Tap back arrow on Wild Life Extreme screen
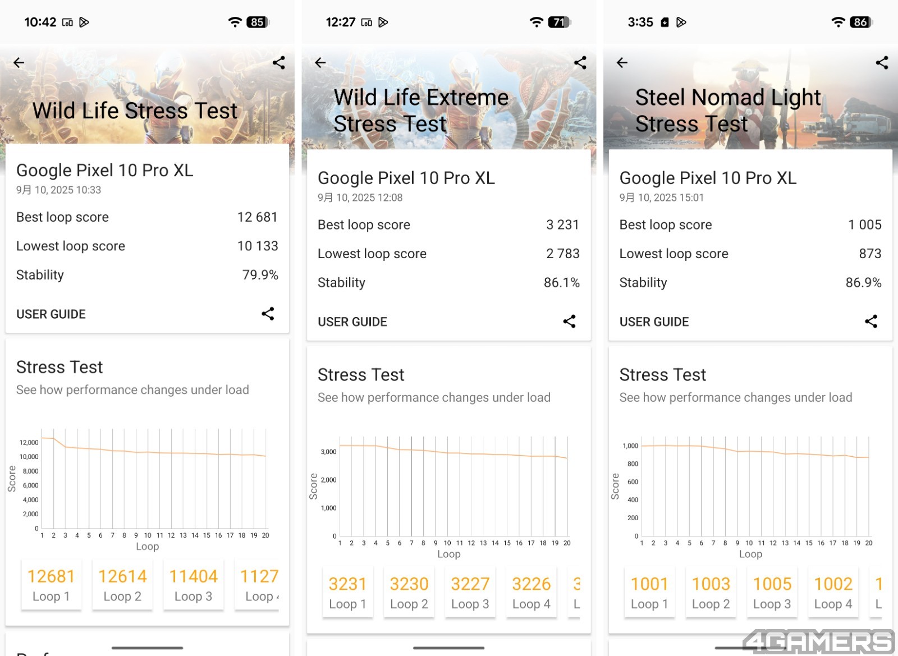 [x=320, y=63]
